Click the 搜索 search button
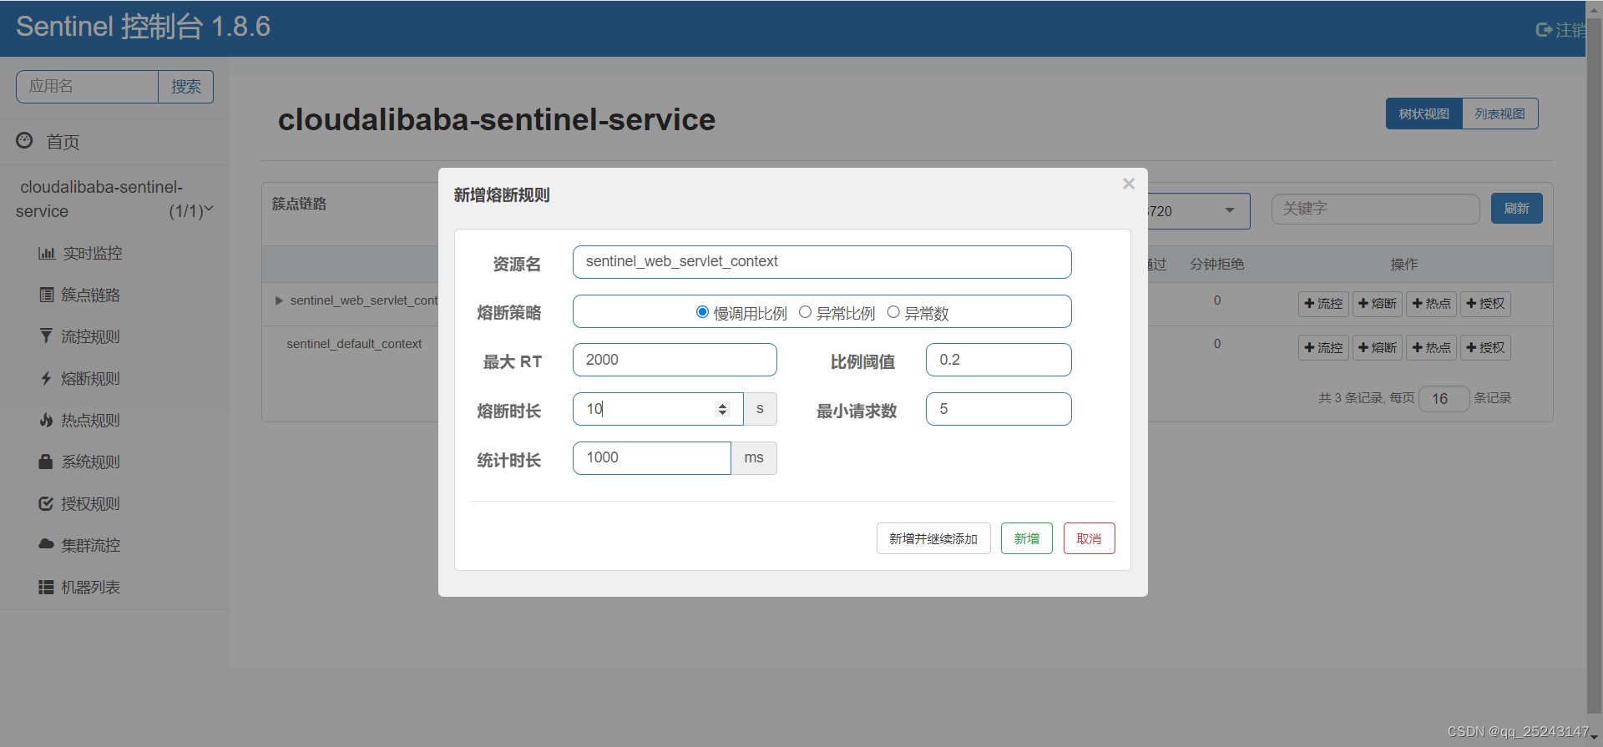 tap(186, 87)
